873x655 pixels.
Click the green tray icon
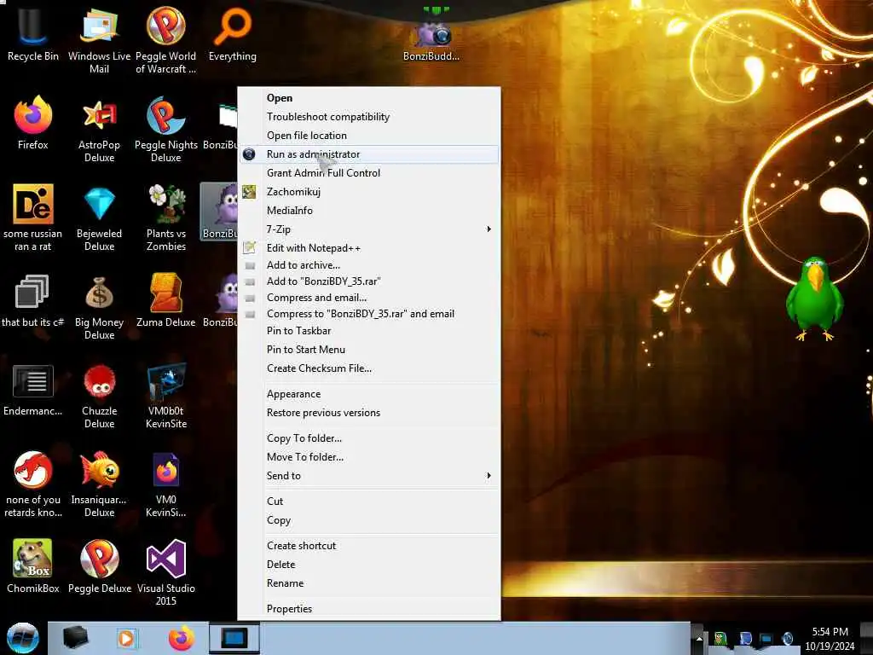(x=720, y=639)
